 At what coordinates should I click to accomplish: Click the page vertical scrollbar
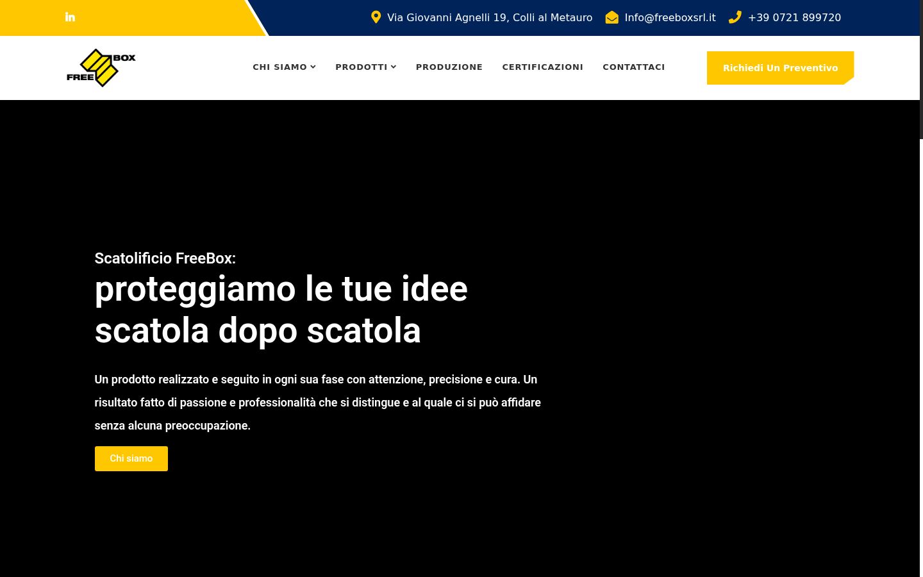click(921, 69)
